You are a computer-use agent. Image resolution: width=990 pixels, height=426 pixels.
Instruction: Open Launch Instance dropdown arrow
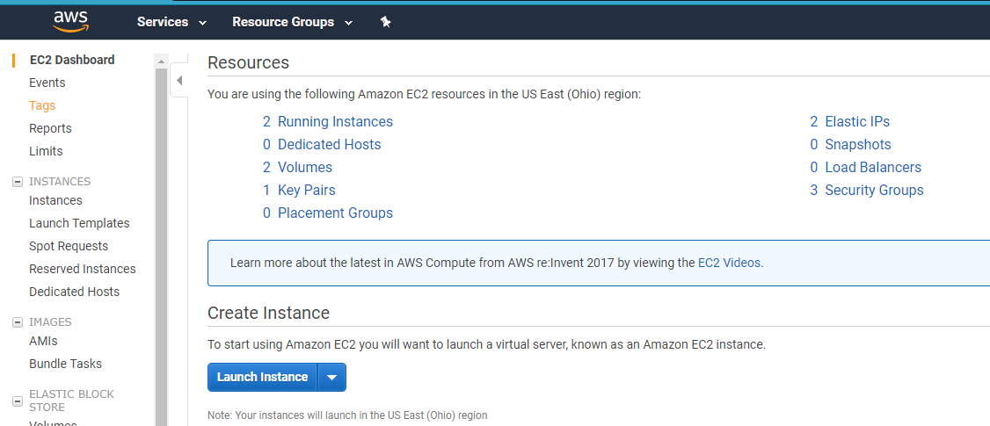331,378
